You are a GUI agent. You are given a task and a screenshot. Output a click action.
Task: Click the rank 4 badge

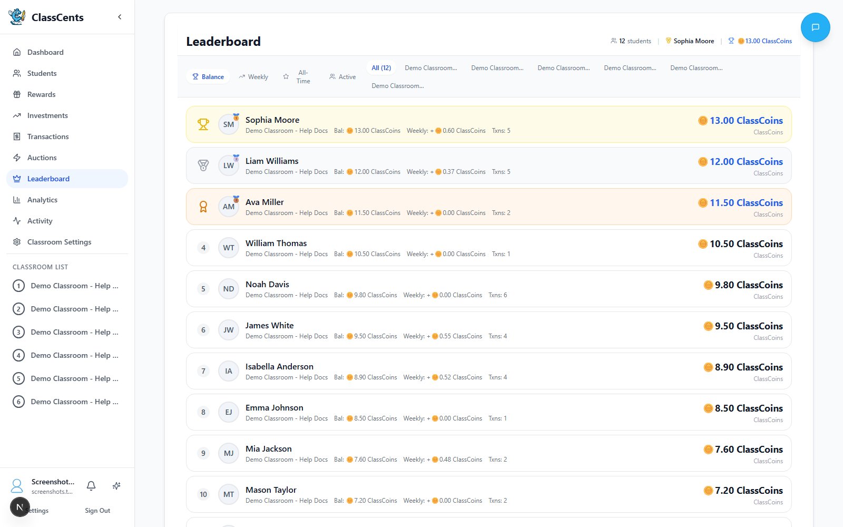click(203, 248)
